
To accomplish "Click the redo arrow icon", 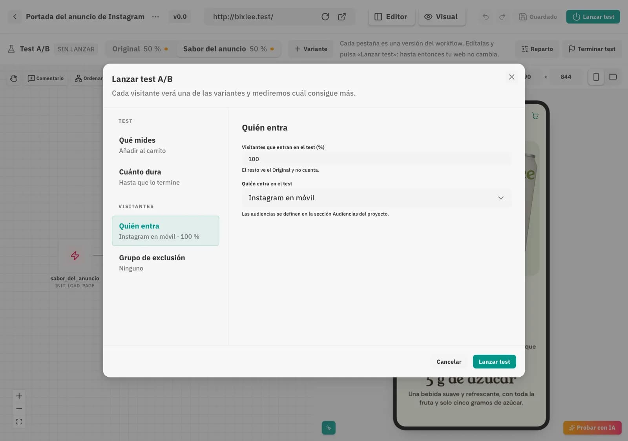I will click(502, 17).
